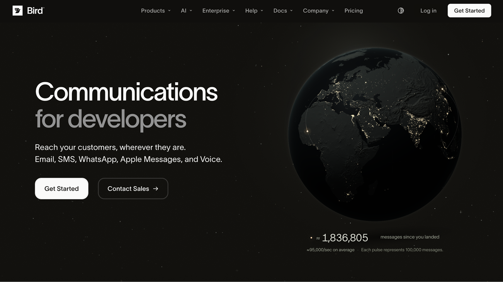Click the 'Email, SMS, WhatsApp' channels line
This screenshot has width=503, height=282.
[x=129, y=159]
